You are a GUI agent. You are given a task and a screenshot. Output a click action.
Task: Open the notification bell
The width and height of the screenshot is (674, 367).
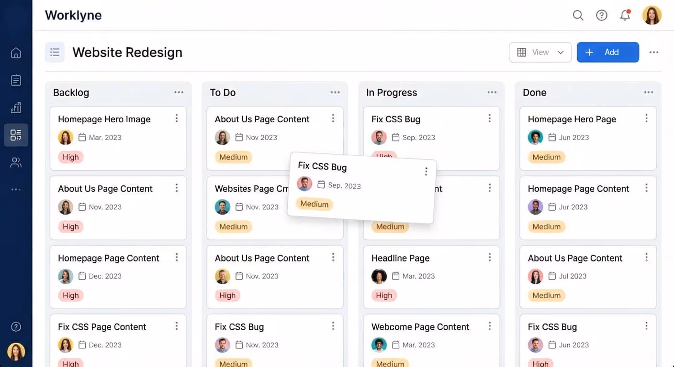(625, 15)
